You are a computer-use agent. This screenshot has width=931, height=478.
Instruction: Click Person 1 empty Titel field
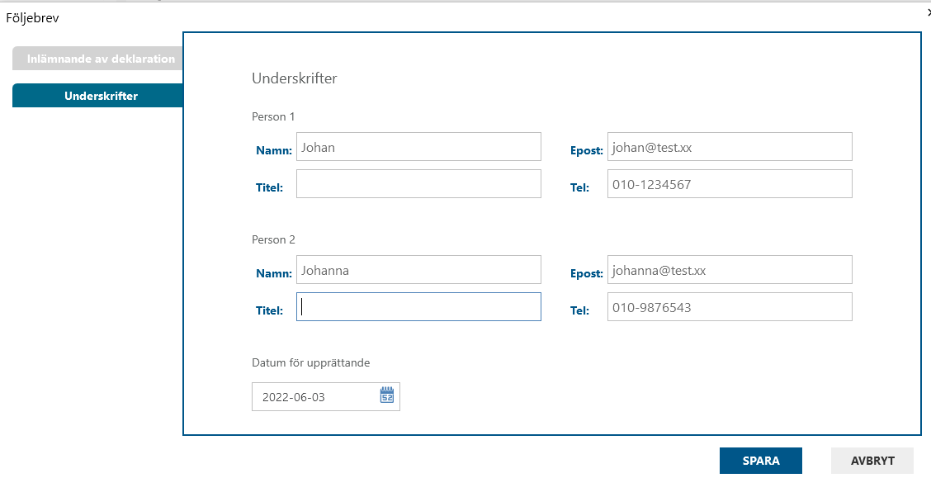(418, 183)
